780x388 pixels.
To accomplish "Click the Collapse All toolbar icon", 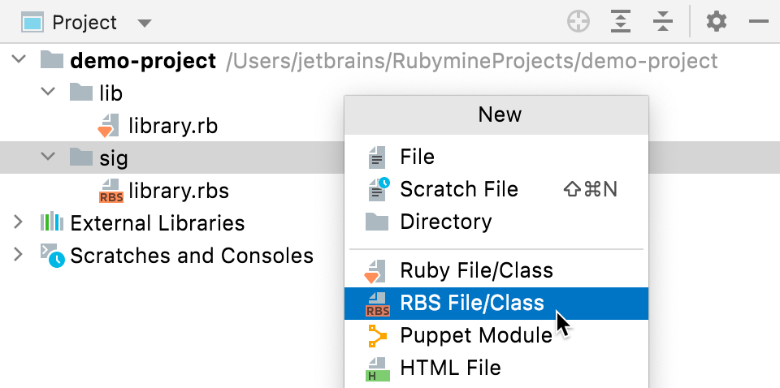I will 663,22.
